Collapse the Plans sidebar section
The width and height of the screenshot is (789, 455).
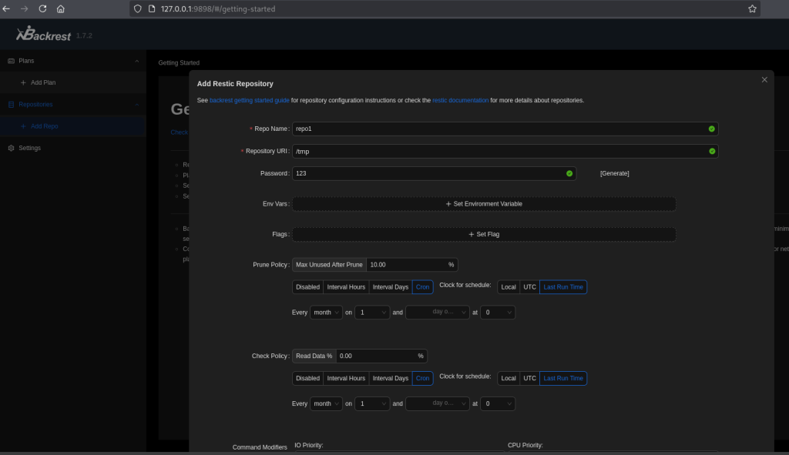tap(137, 61)
